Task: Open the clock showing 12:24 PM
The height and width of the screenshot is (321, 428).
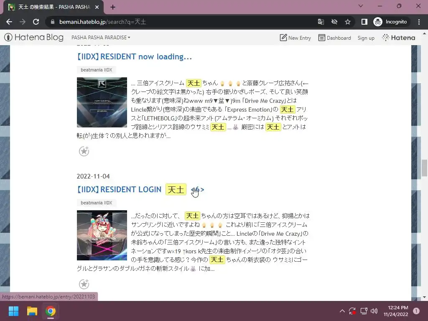Action: pos(396,311)
